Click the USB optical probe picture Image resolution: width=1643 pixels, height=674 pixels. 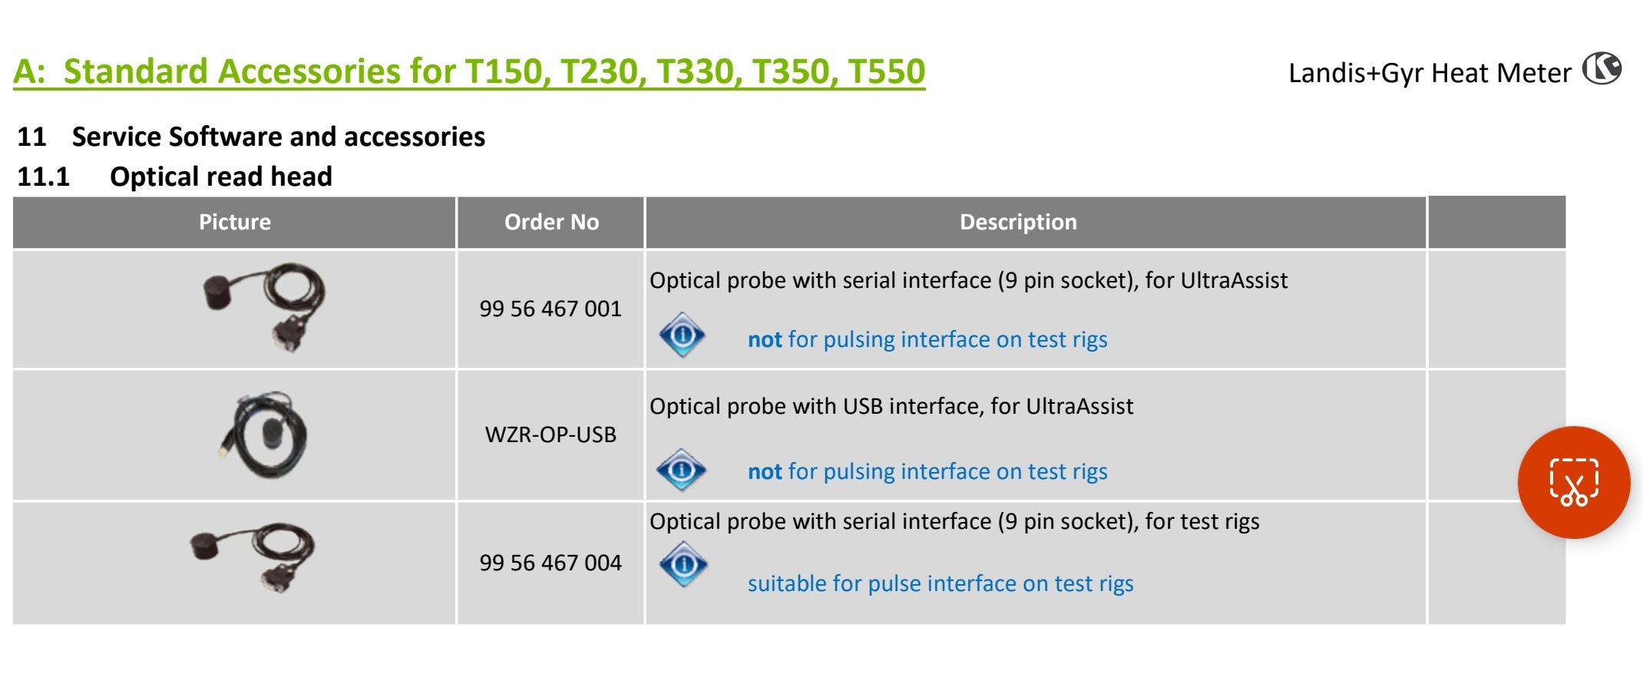pos(265,434)
